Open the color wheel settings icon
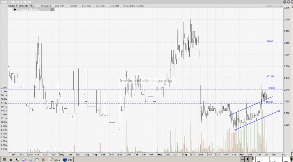 pos(23,160)
